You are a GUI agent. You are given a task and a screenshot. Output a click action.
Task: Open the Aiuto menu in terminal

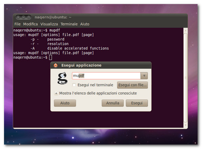pos(85,24)
